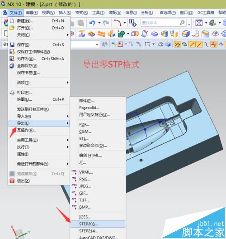This screenshot has height=239, width=226.
Task: Open the 插入(S) menu
Action: click(65, 13)
